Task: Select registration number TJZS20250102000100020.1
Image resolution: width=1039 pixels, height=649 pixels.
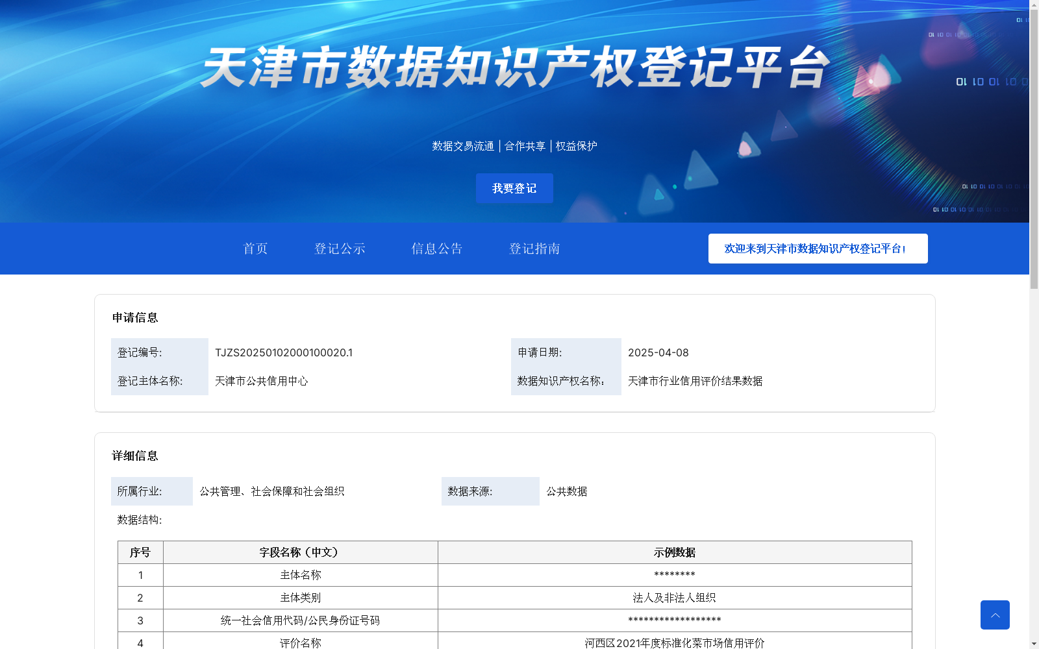Action: click(284, 352)
